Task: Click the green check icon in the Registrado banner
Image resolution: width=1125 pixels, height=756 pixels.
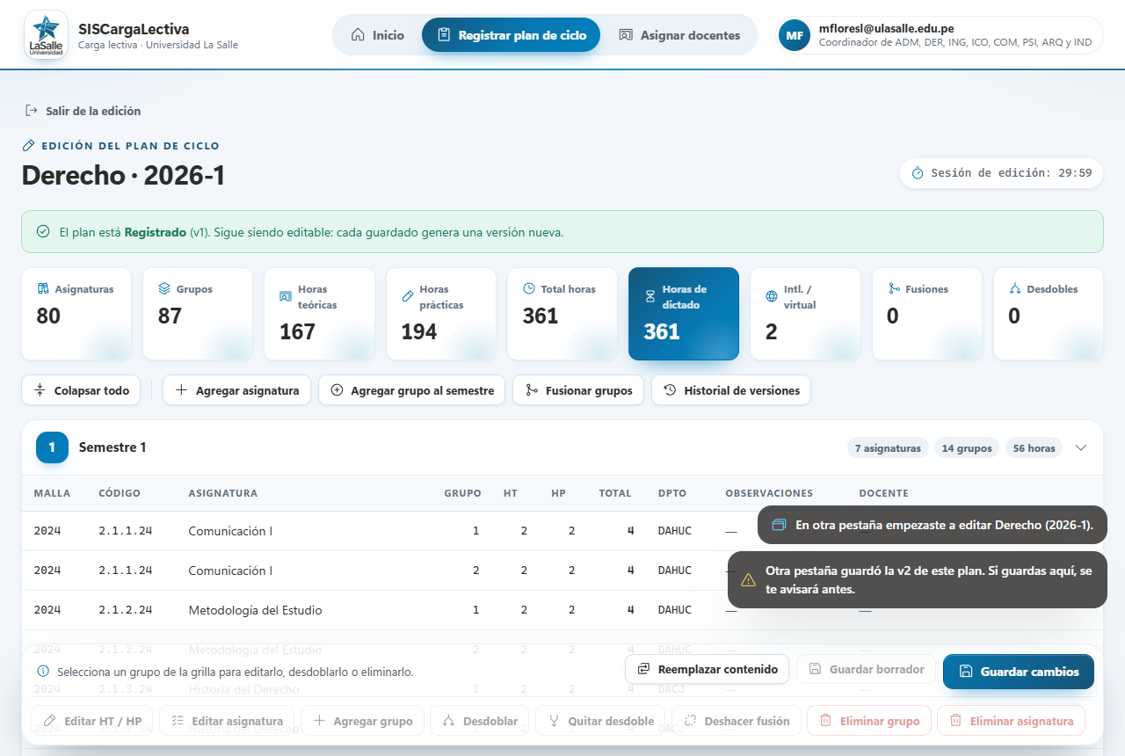Action: [43, 232]
